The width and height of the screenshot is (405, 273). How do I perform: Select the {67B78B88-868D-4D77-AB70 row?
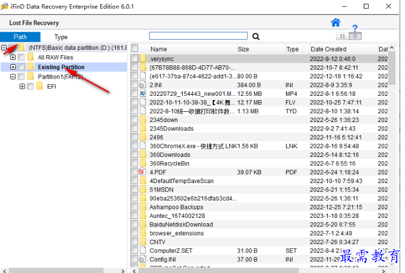(259, 67)
